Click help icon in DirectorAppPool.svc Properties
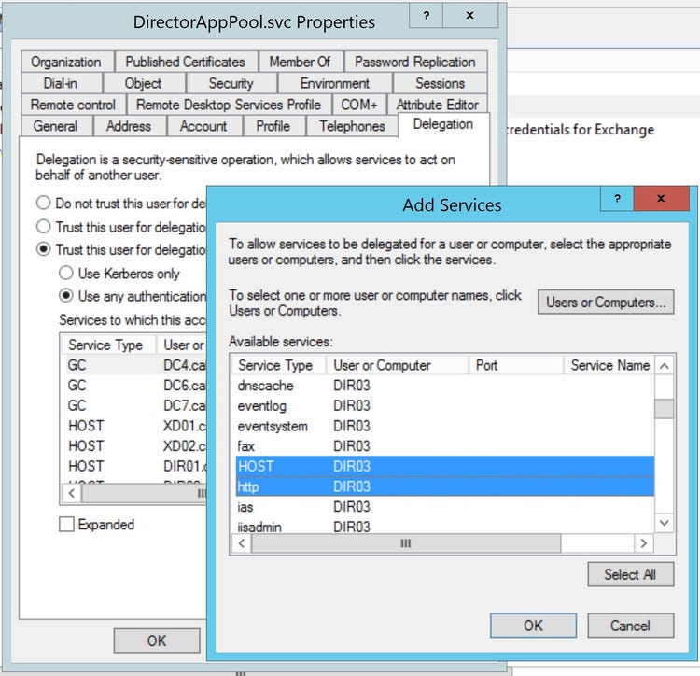700x676 pixels. tap(427, 16)
